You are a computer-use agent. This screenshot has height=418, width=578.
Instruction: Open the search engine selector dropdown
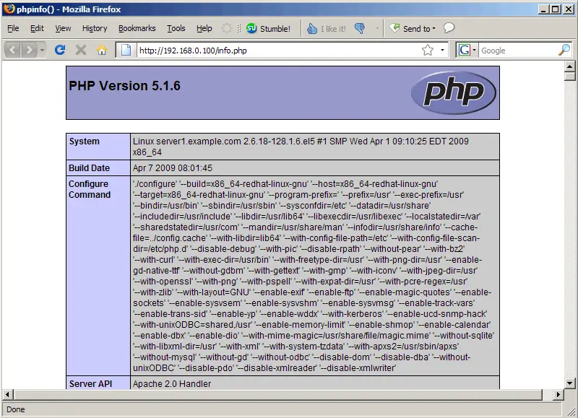coord(475,50)
